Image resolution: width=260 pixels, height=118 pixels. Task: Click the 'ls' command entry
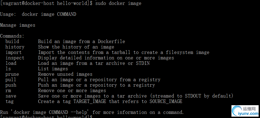8,69
